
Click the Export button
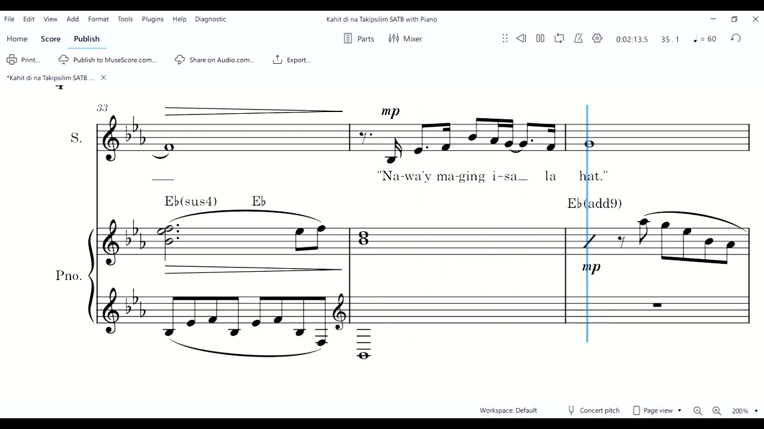[292, 60]
